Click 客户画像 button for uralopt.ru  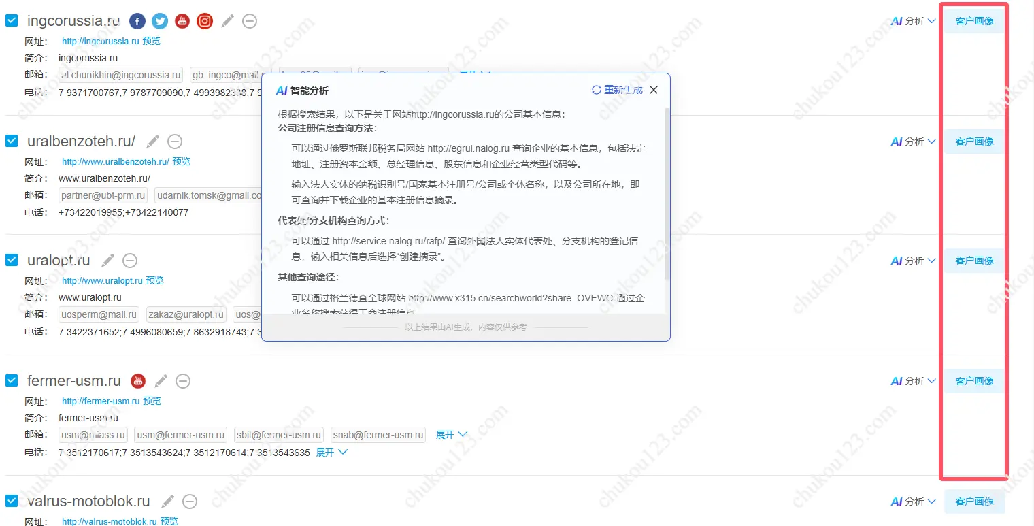974,261
